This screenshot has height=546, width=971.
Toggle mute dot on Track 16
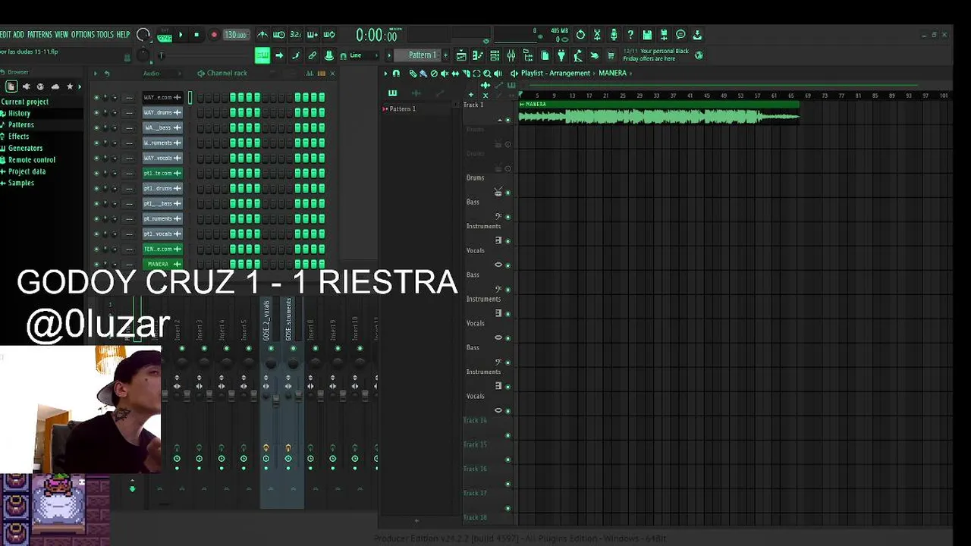[x=507, y=484]
